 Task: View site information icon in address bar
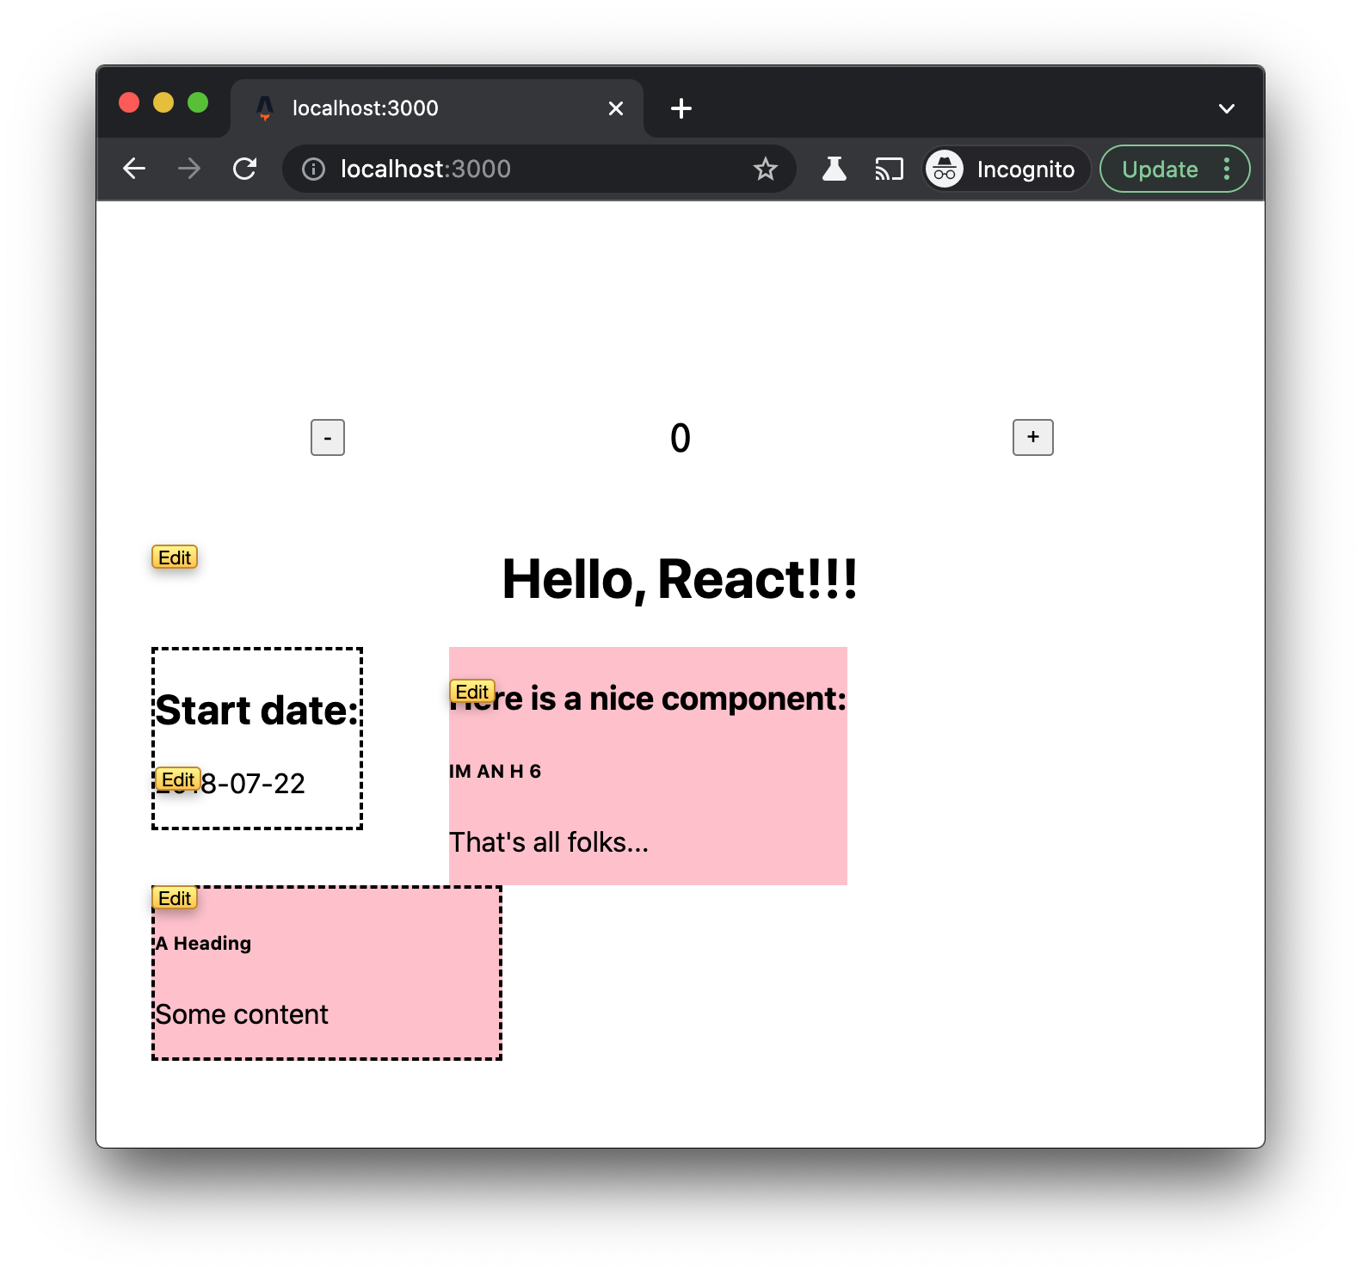click(314, 169)
